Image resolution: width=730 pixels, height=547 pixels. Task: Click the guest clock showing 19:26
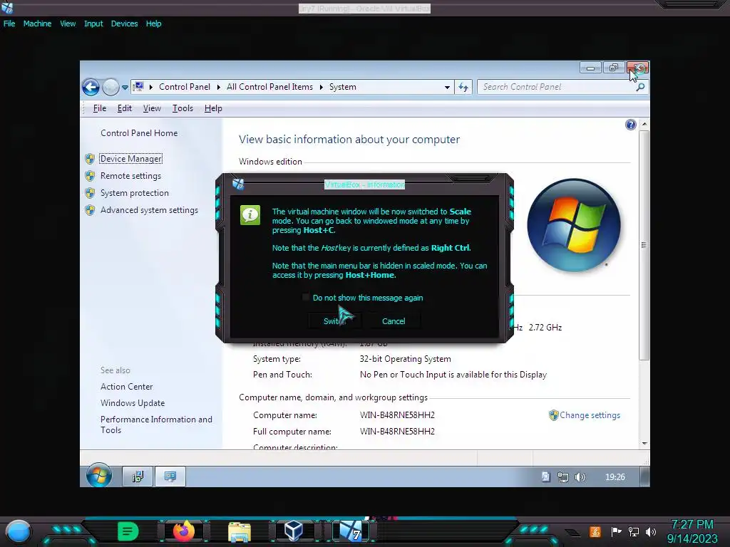[x=615, y=476]
